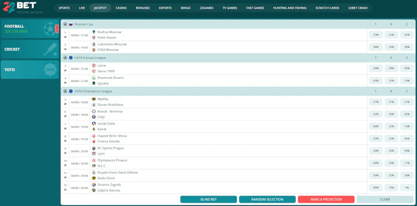Open the Sports tab
This screenshot has width=417, height=206.
coord(64,8)
